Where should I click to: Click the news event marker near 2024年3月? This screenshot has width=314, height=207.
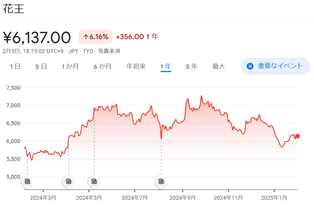pyautogui.click(x=27, y=181)
